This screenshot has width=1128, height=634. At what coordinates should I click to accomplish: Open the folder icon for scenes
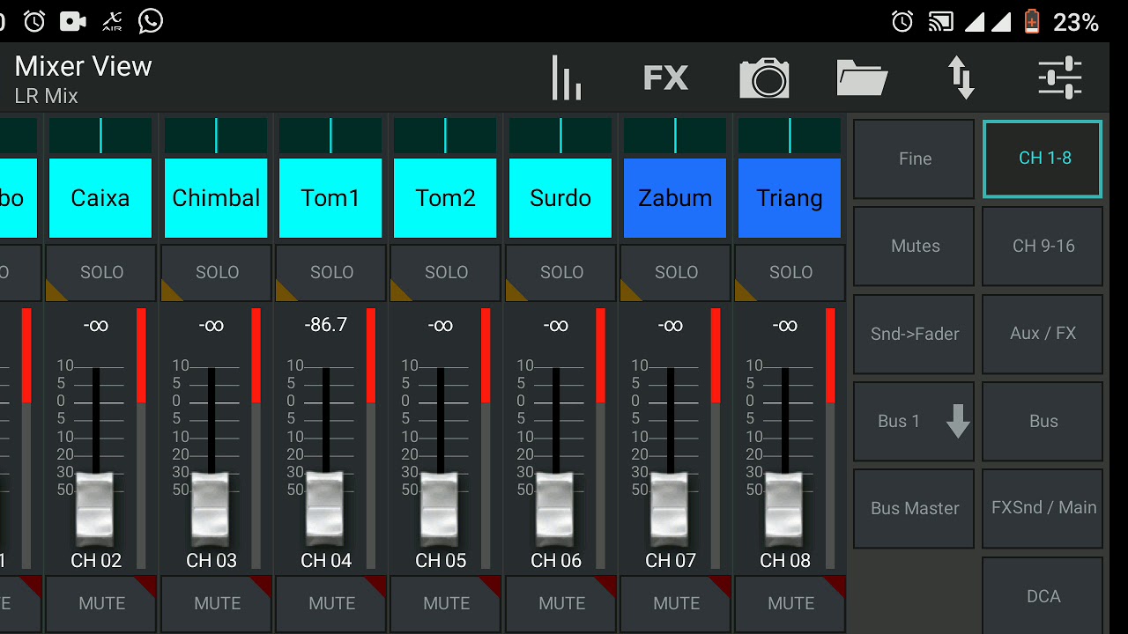862,77
